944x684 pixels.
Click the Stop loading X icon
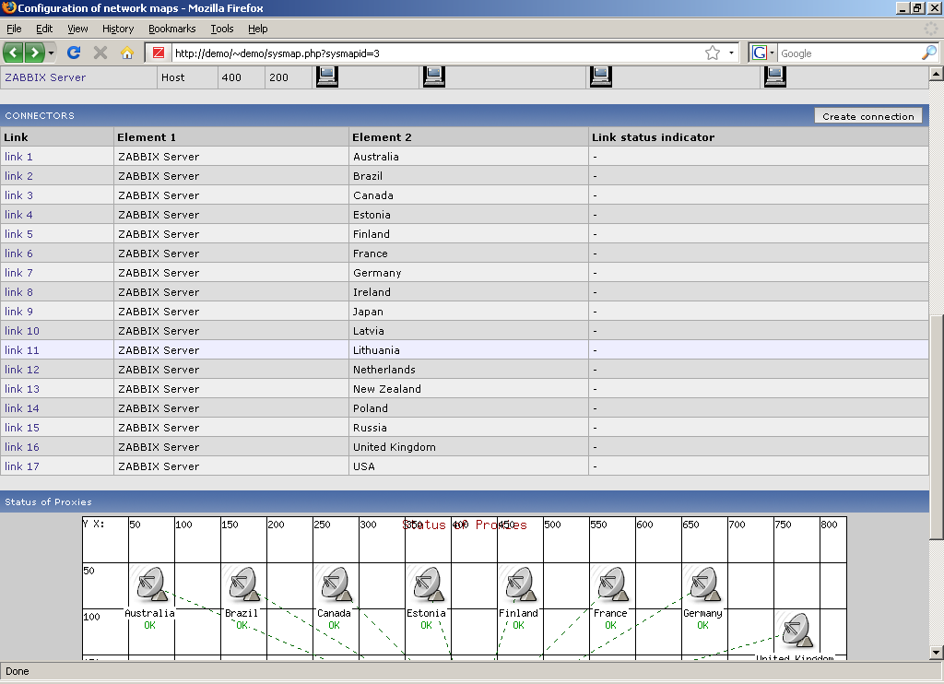[100, 53]
